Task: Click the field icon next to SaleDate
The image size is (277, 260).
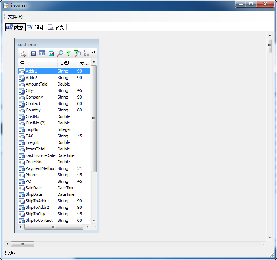Action: tap(21, 188)
